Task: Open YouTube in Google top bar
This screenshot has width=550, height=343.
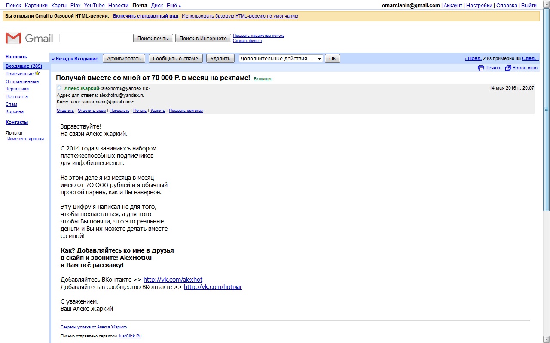Action: pos(95,6)
